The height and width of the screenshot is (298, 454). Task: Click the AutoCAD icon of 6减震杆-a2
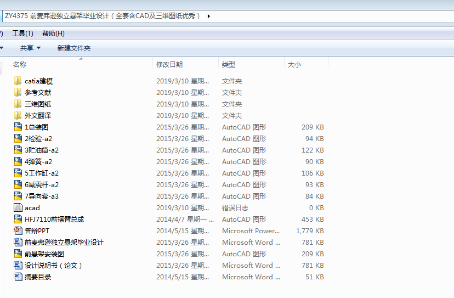pos(18,184)
